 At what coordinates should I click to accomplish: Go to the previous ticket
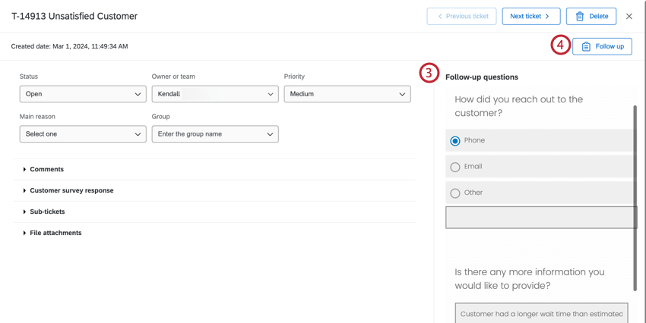461,16
